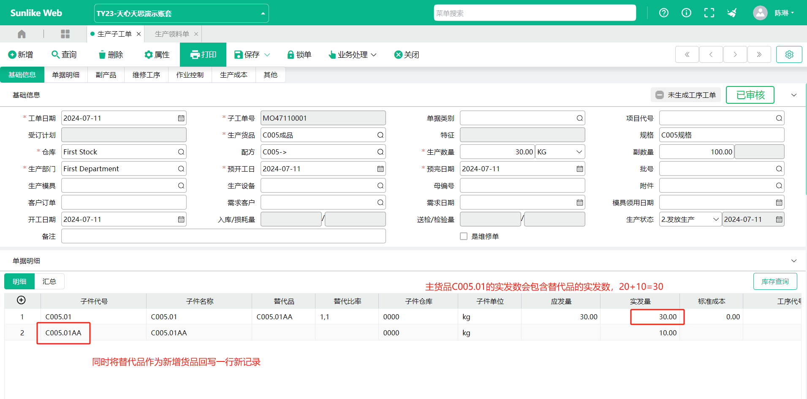Screen dimensions: 807x399
Task: Click the help question mark icon
Action: tap(664, 13)
